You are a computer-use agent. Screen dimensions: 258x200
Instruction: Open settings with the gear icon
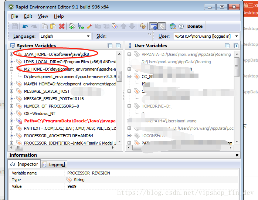click(x=143, y=26)
